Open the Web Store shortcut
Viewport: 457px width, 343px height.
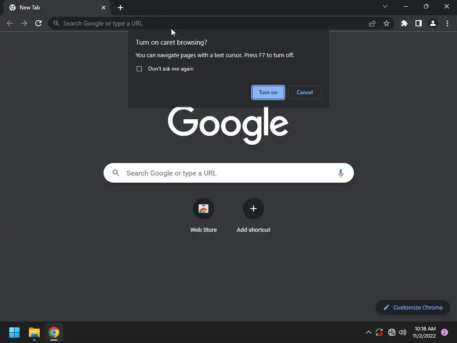point(204,209)
